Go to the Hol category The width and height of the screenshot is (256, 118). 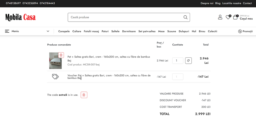click(194, 31)
